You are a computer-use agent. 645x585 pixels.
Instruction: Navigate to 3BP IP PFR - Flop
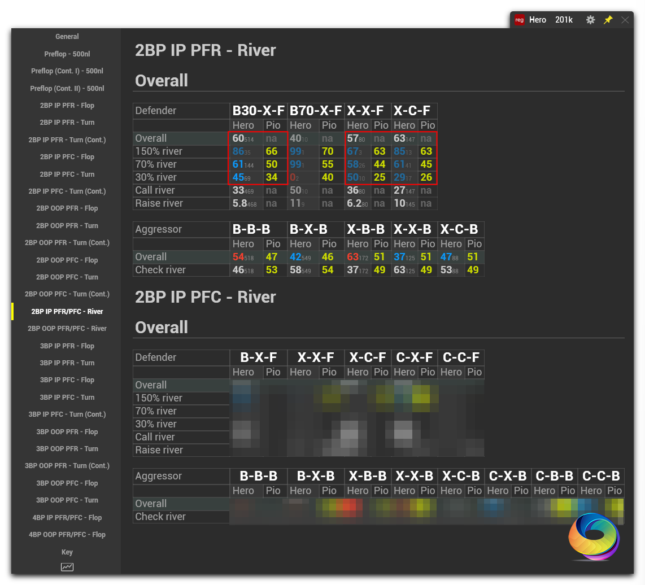[x=67, y=346]
